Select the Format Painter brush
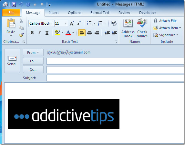Viewport: 185px width, 145px height. 21,35
